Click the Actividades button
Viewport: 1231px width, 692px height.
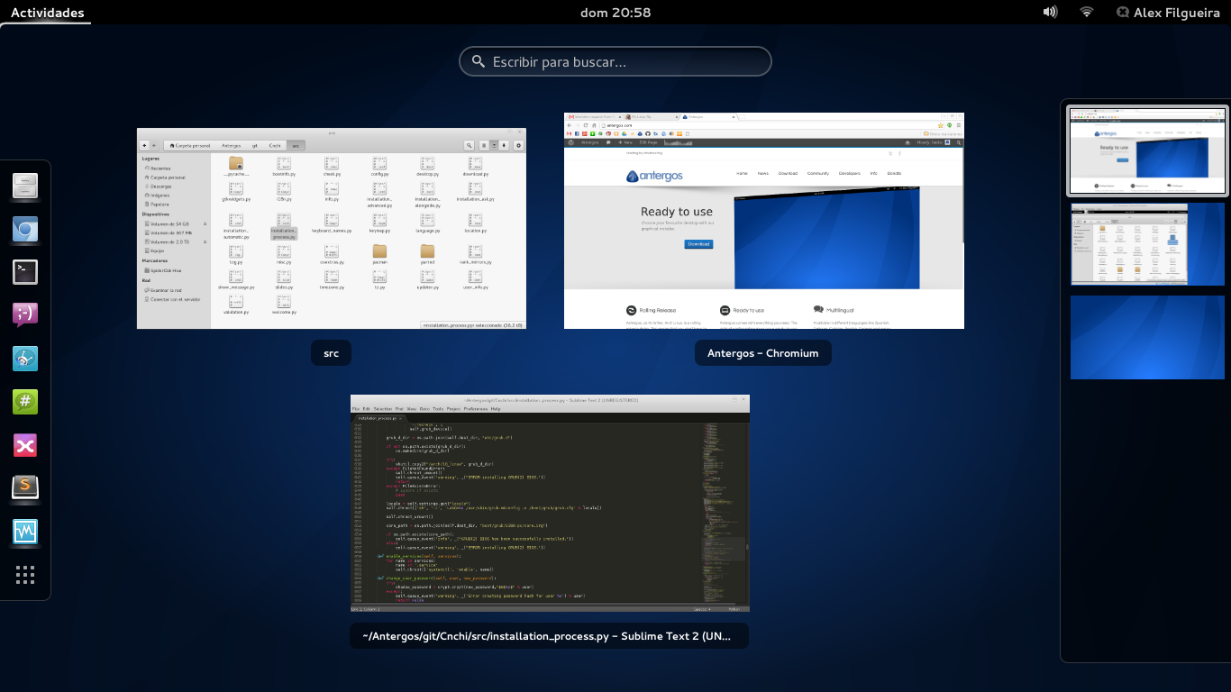[47, 13]
